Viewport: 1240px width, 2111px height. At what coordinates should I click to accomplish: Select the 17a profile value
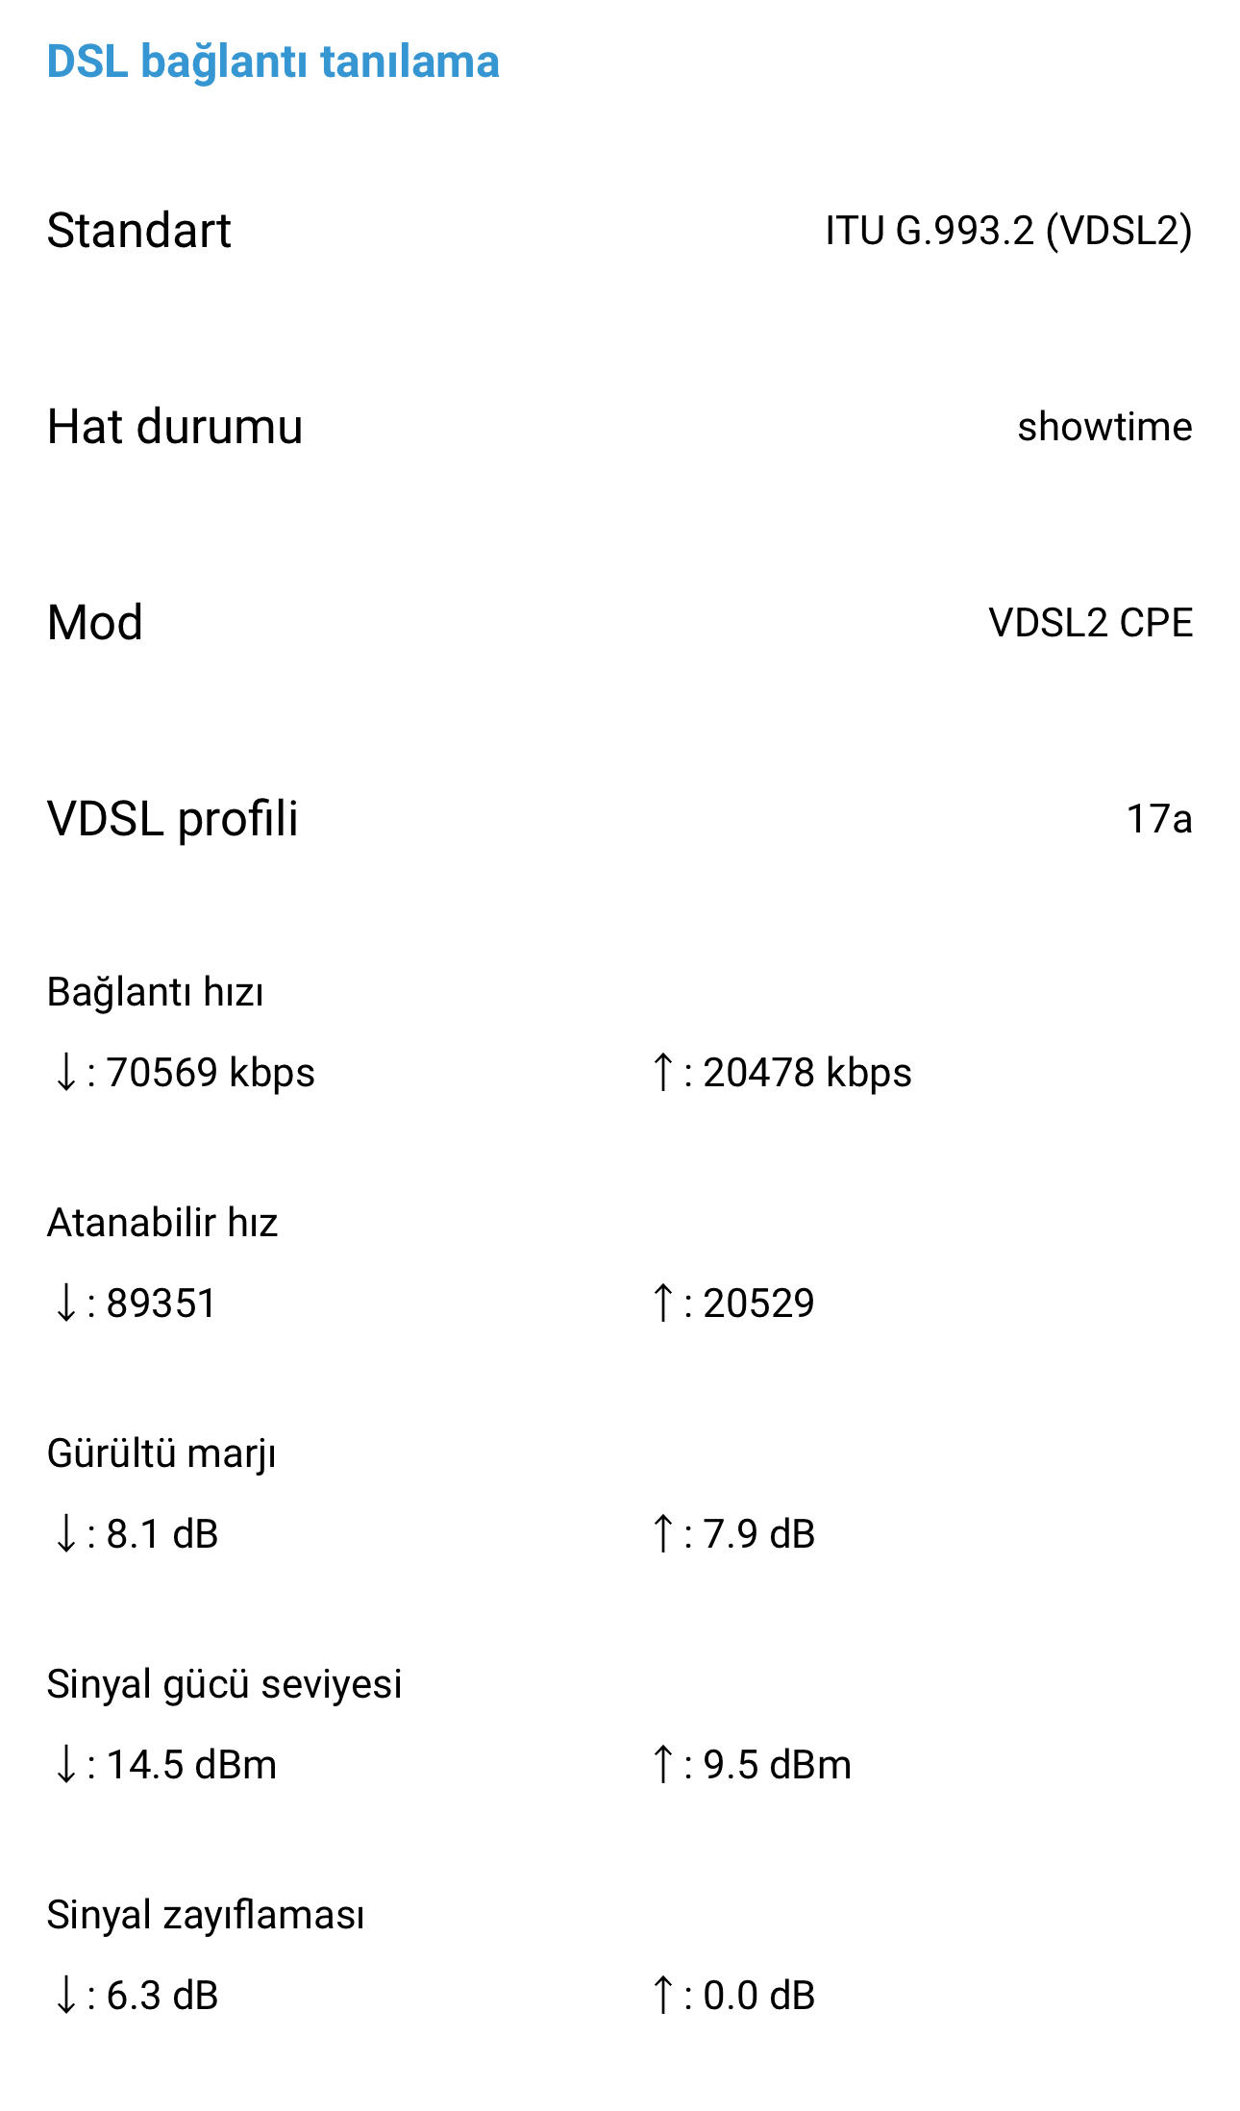coord(1159,819)
